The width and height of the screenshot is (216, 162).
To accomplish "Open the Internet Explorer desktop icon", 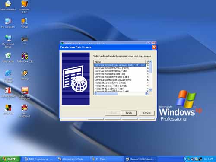I will pyautogui.click(x=8, y=76).
